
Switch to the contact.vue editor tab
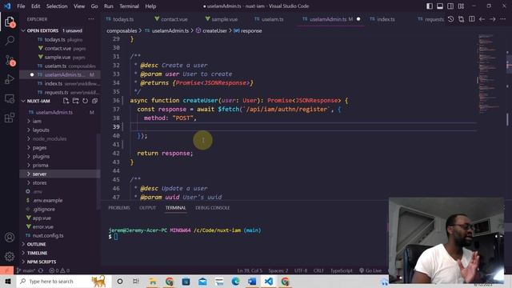coord(171,19)
